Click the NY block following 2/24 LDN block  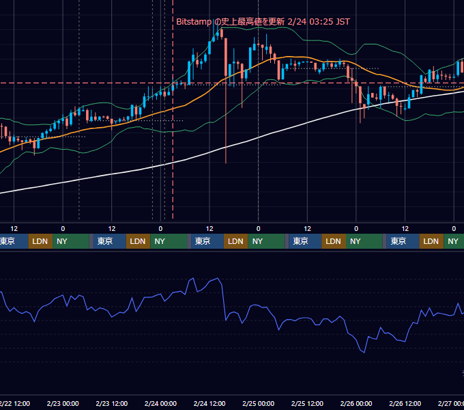[266, 241]
